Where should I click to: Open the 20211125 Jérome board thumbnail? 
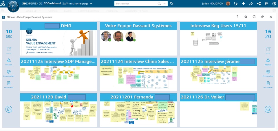click(x=218, y=78)
